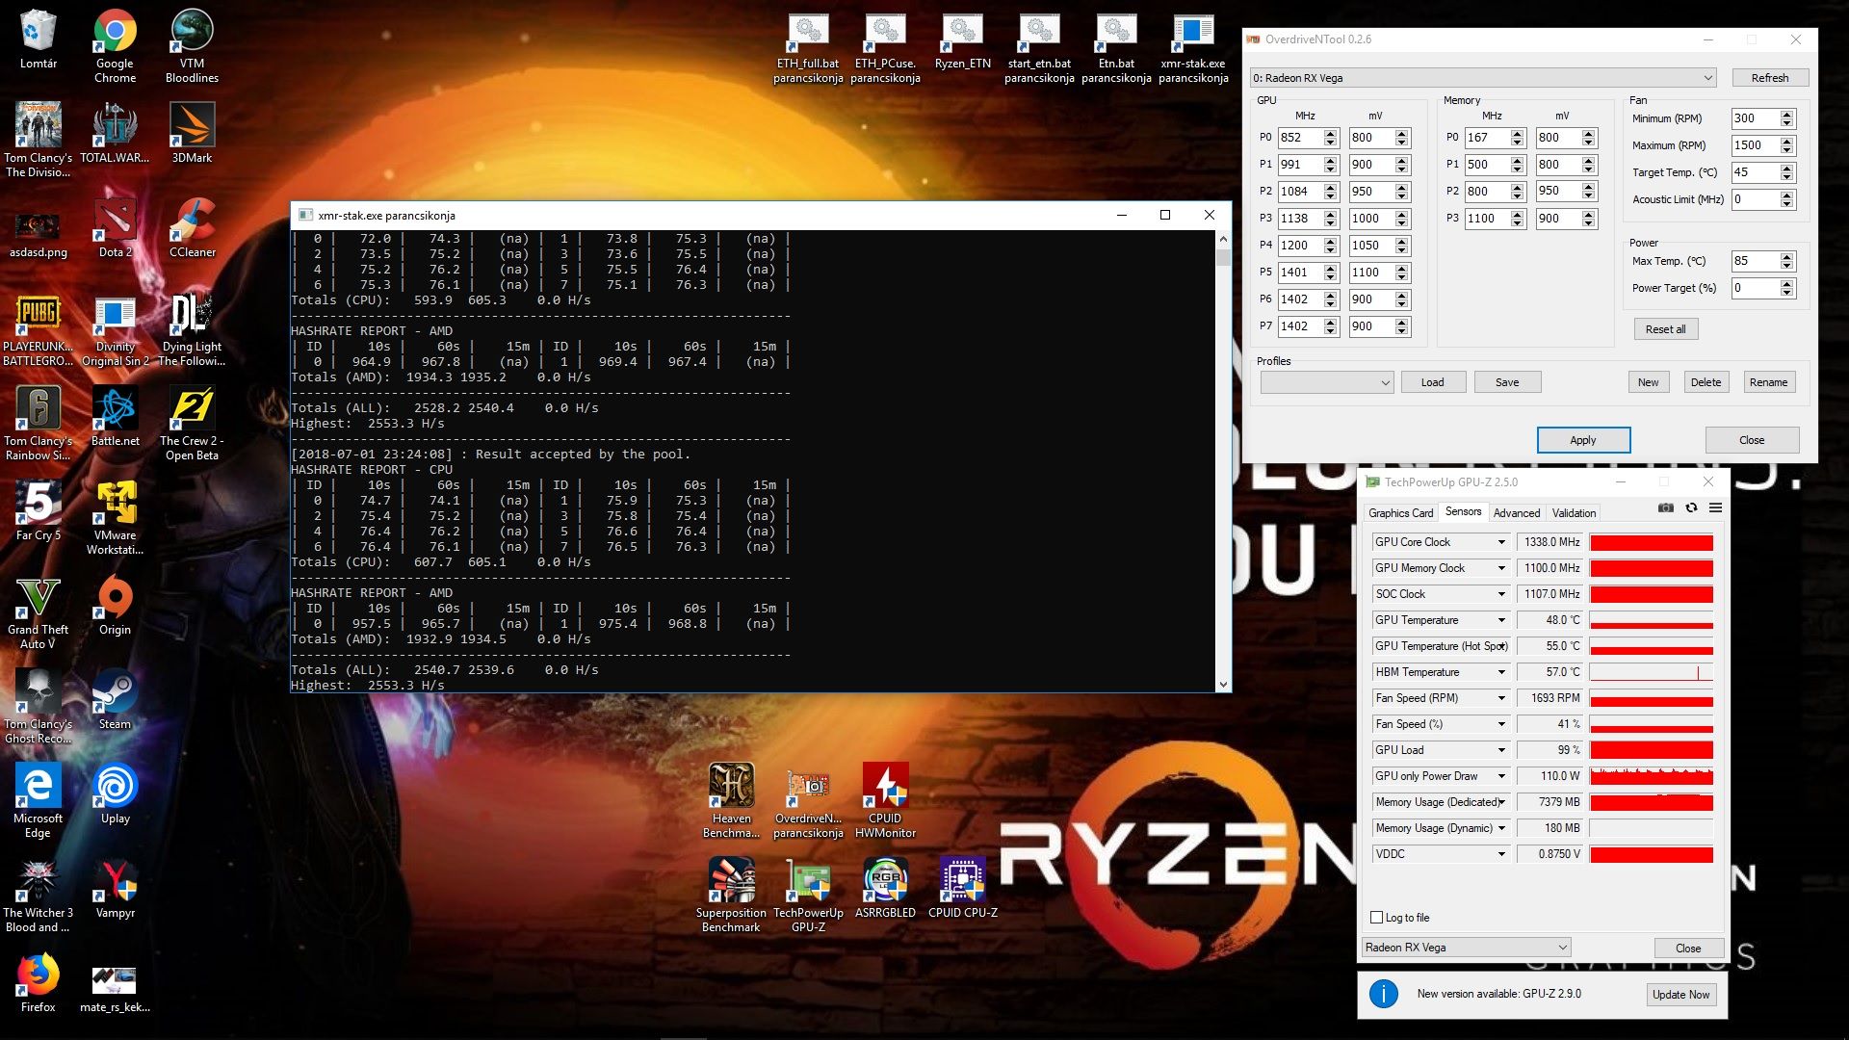Open Grand Theft Auto V shortcut

click(x=39, y=612)
